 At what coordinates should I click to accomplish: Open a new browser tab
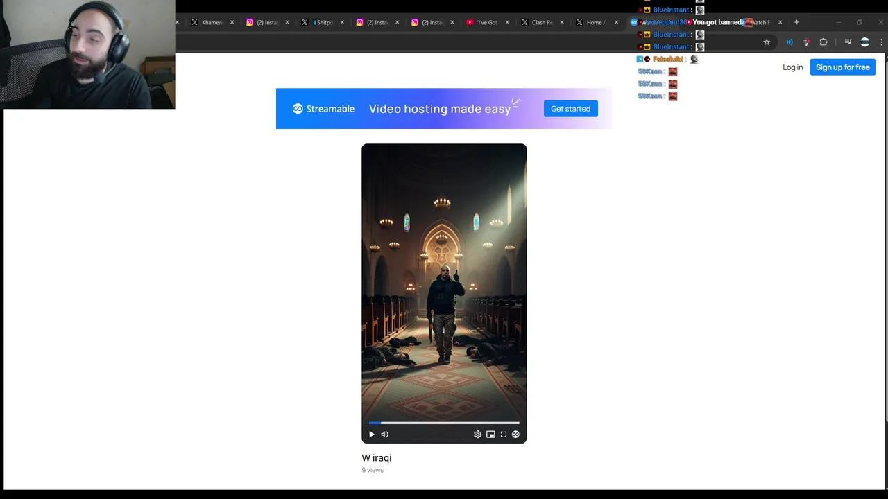(796, 22)
